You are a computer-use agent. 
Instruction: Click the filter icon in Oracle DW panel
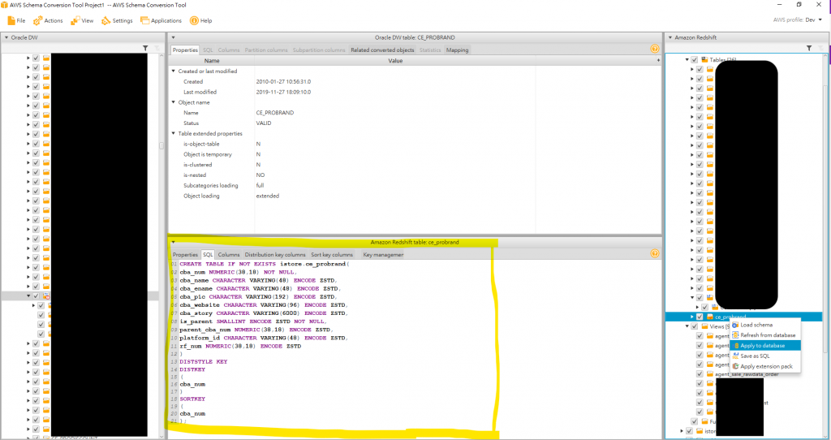click(x=145, y=48)
